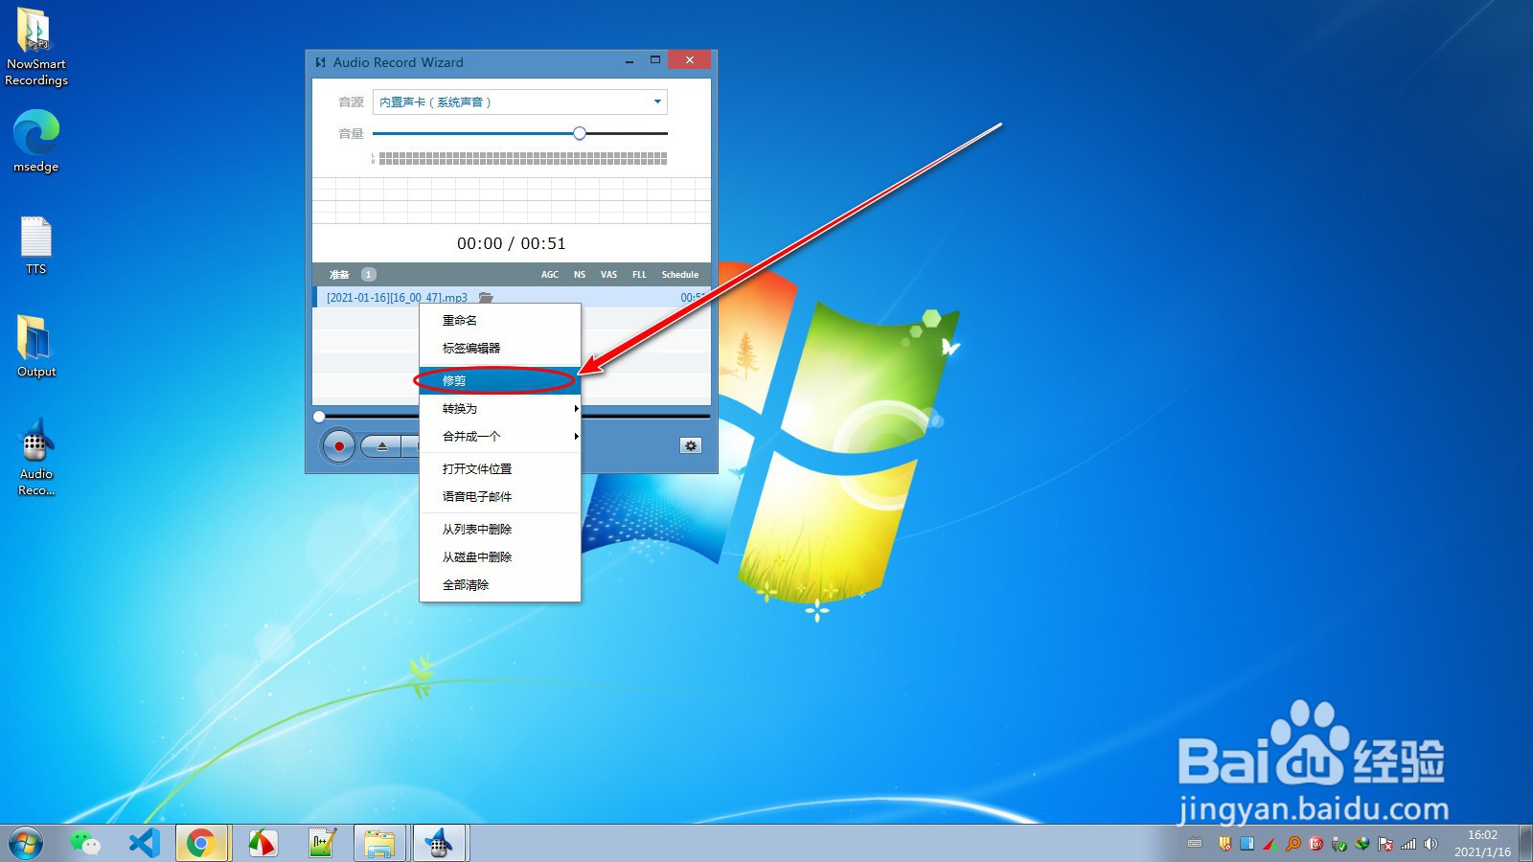Click the yellow shield tray icon
The image size is (1533, 862).
(1224, 844)
